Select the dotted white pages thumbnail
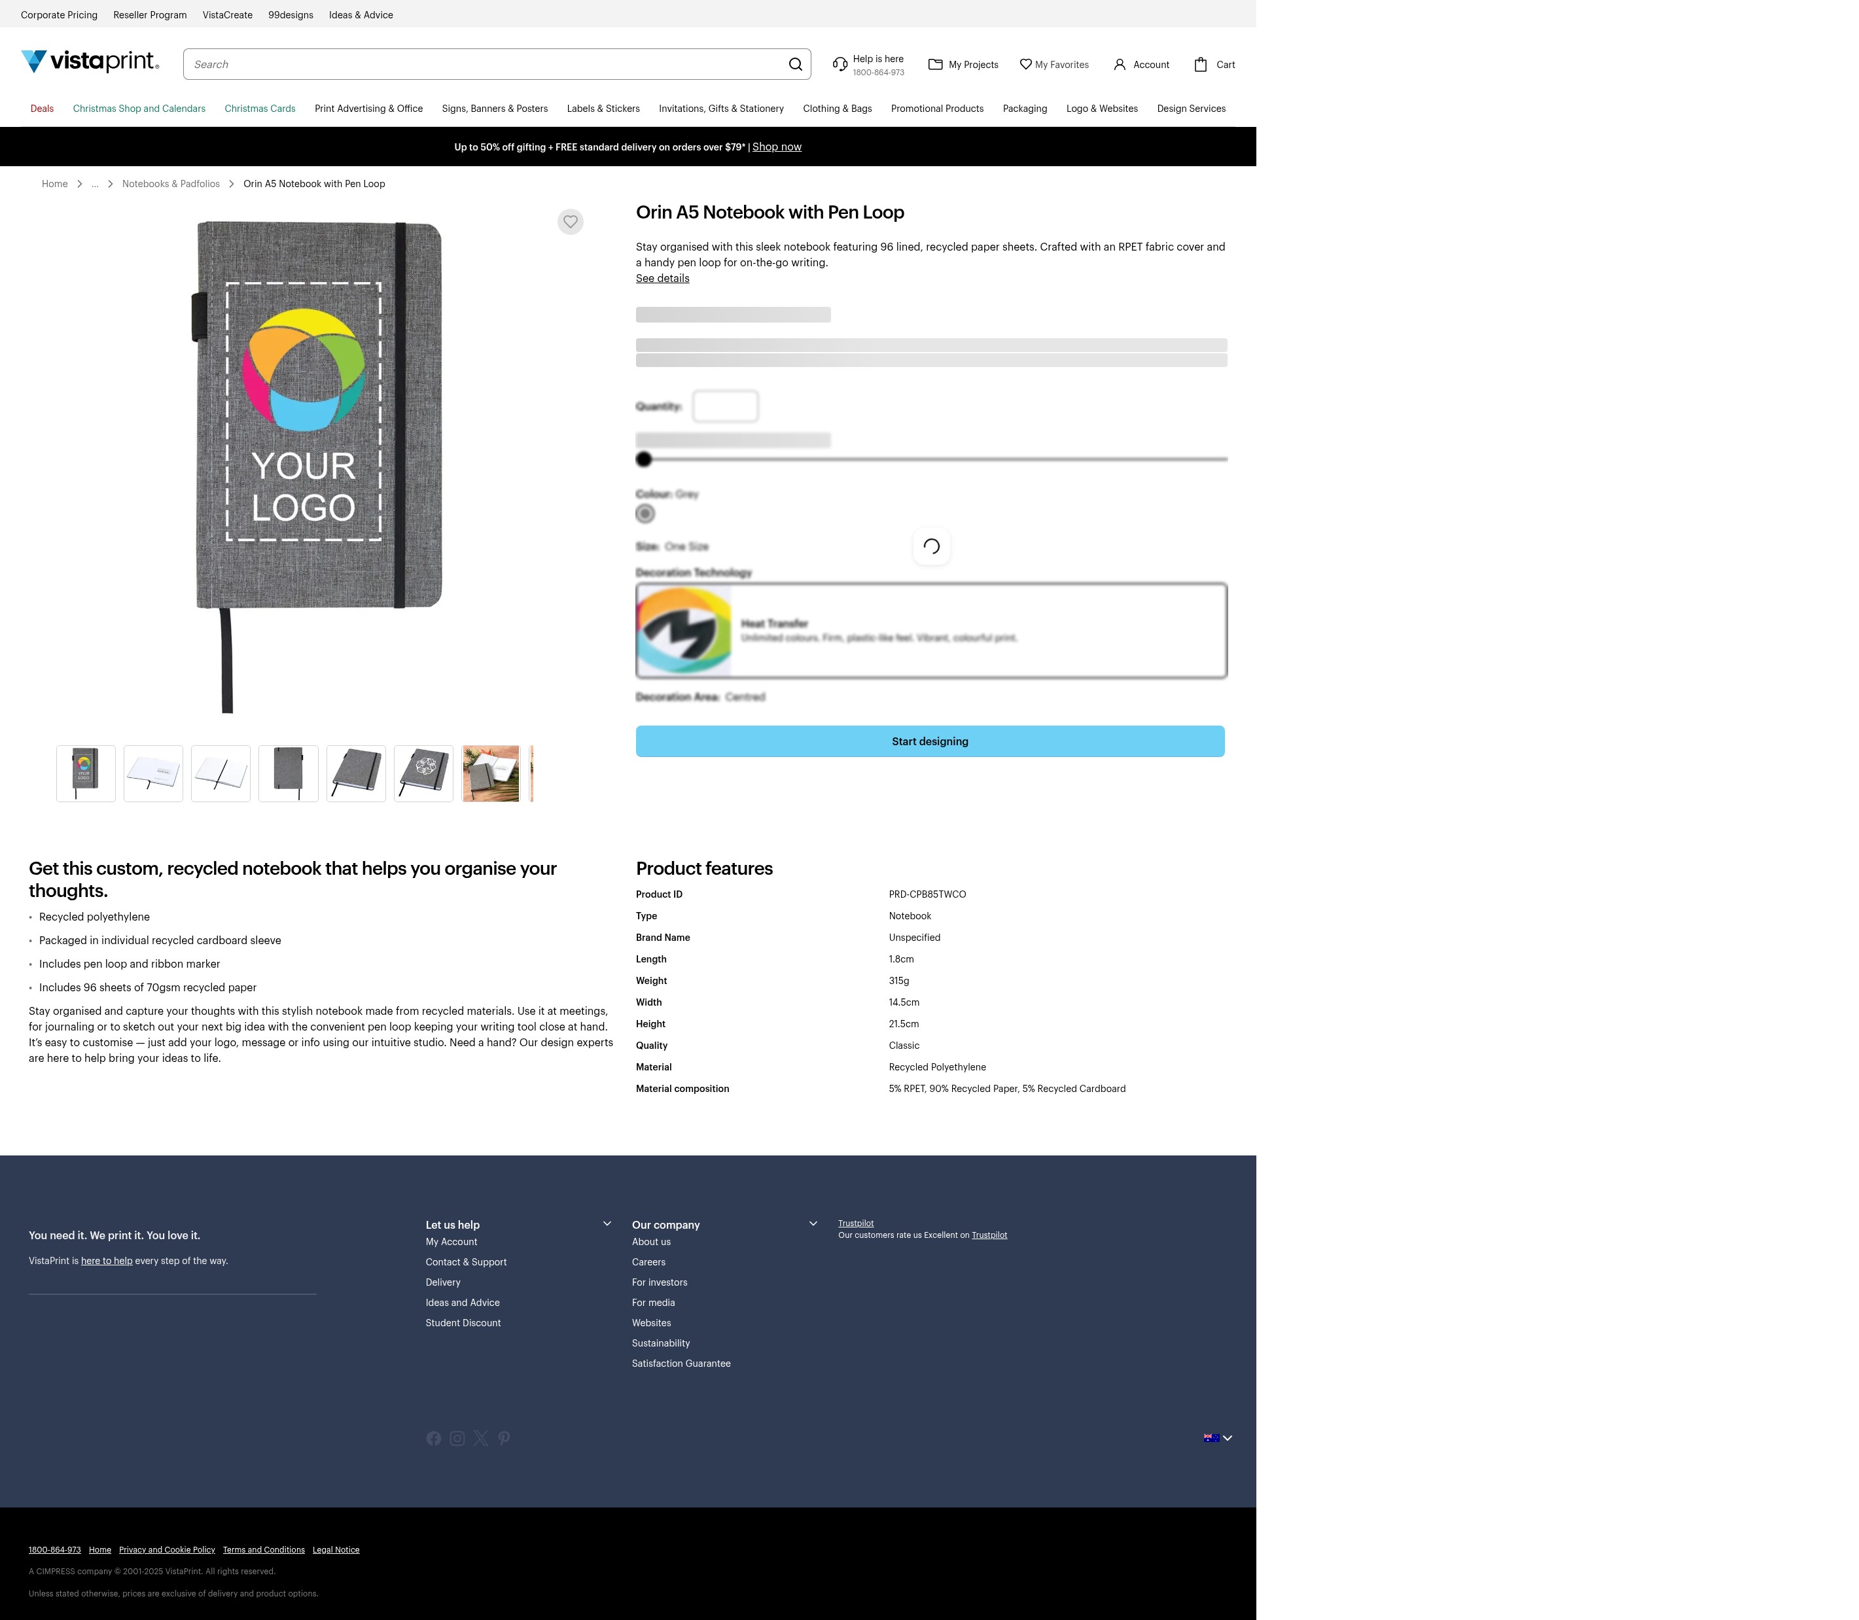 (154, 774)
